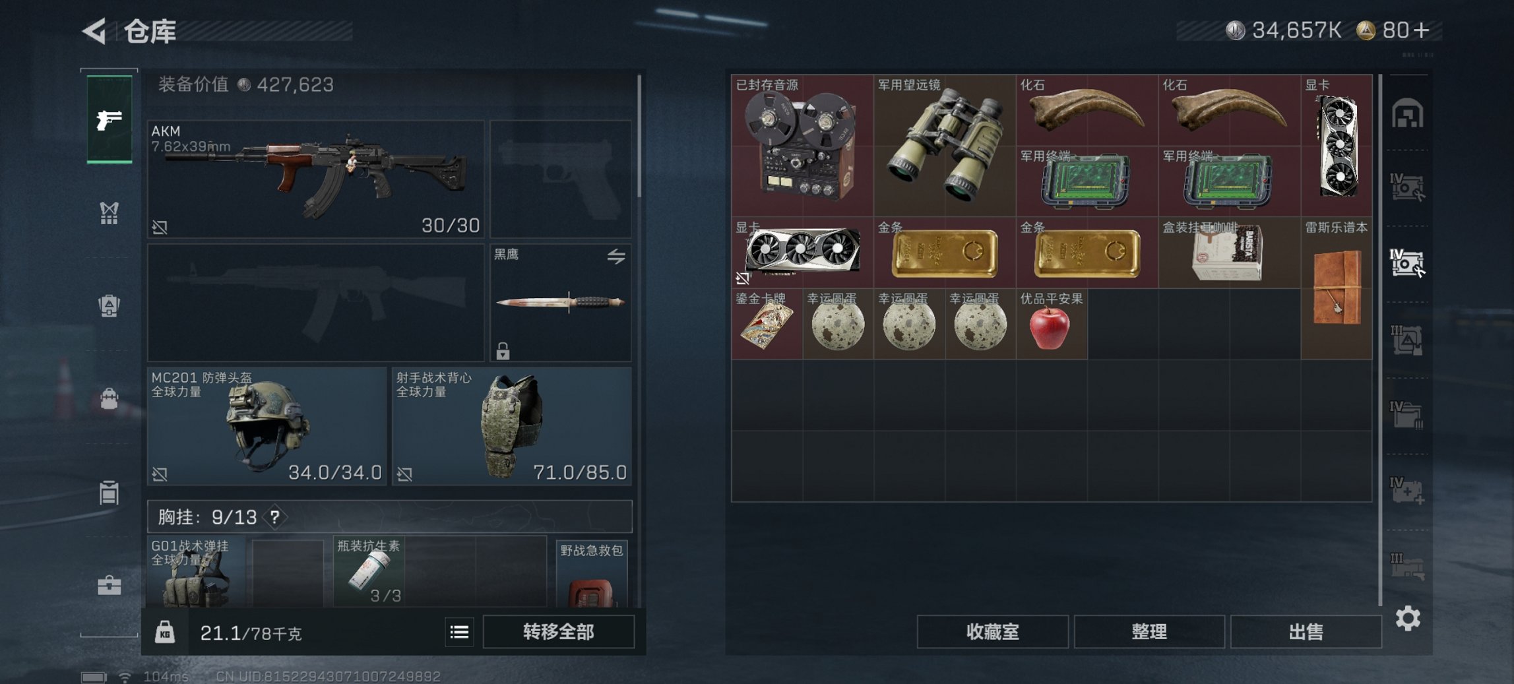Toggle the swap arrows on 黑鹰 knife slot

(616, 256)
